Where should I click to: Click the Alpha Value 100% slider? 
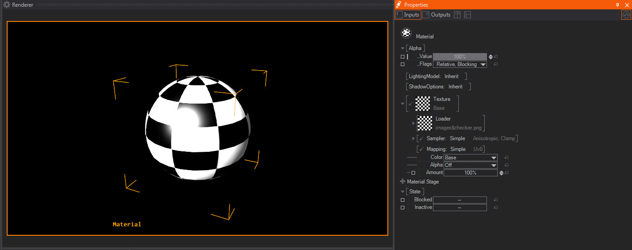(460, 57)
